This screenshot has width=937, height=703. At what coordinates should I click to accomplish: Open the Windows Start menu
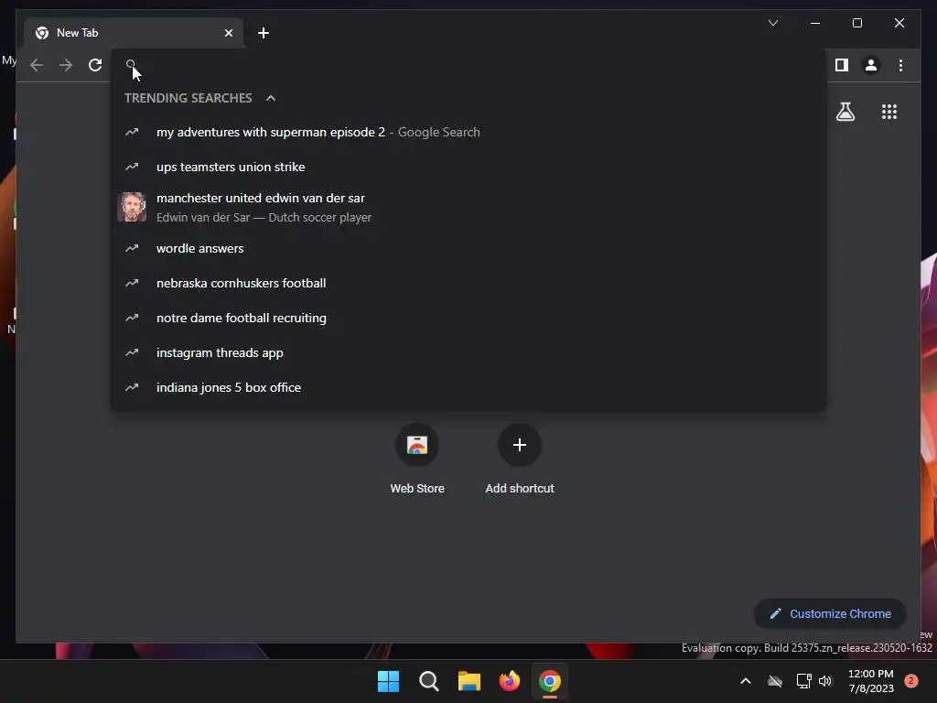coord(388,681)
